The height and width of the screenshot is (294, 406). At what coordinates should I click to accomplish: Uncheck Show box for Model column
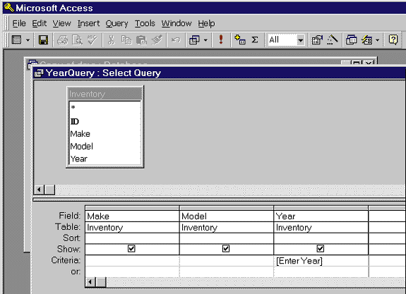[226, 248]
